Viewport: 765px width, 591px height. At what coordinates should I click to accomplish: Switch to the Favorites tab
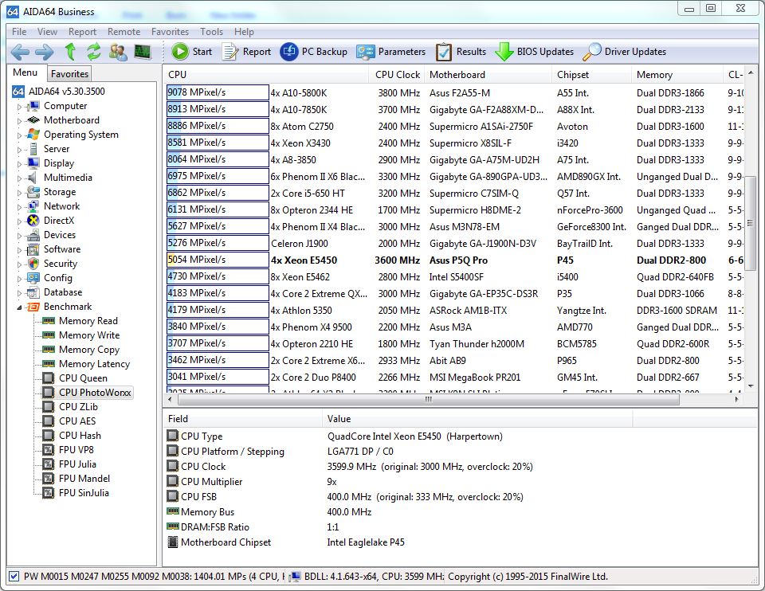70,73
